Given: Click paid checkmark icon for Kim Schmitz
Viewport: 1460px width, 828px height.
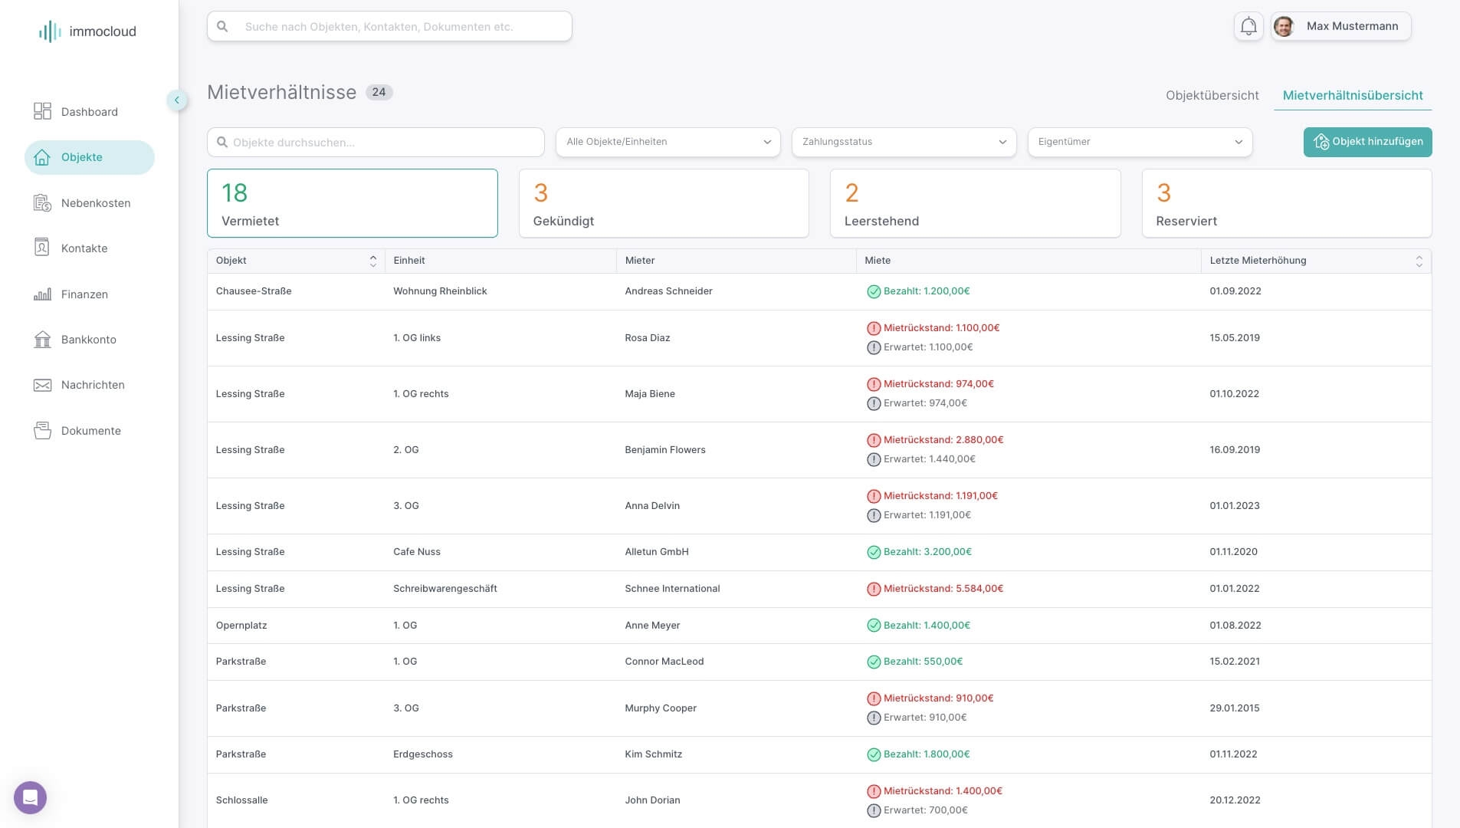Looking at the screenshot, I should (x=873, y=754).
